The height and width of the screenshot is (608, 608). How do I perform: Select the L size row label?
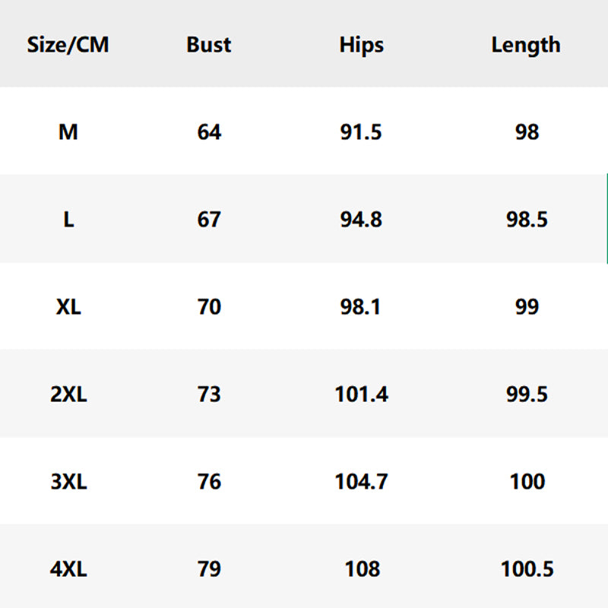click(x=68, y=220)
